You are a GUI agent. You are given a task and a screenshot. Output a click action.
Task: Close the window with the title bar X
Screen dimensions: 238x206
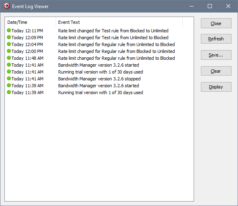tap(228, 6)
